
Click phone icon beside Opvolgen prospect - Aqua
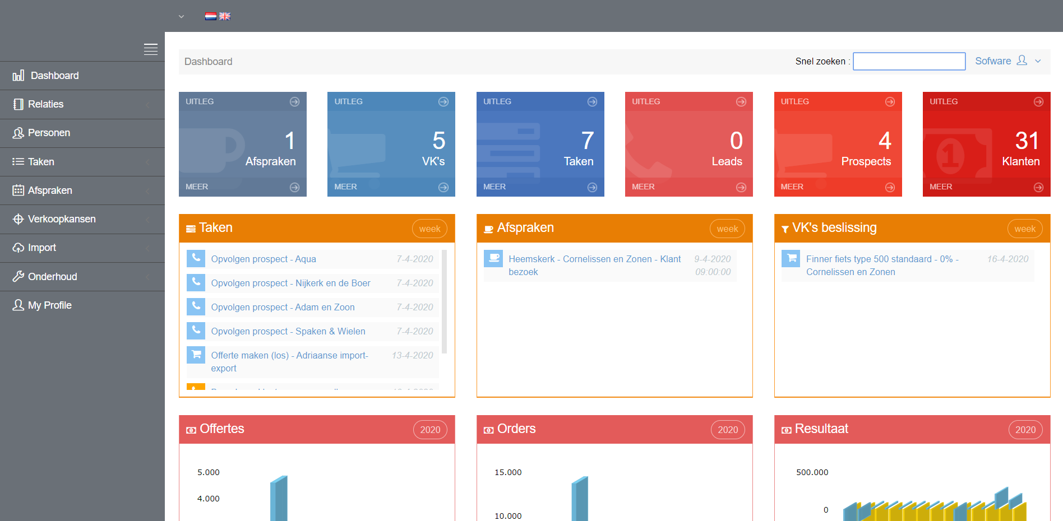click(x=196, y=258)
